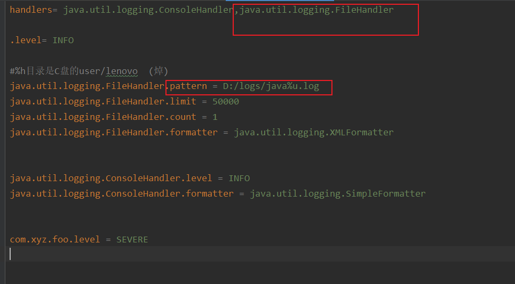
Task: Click the FileHandler.count property key
Action: pyautogui.click(x=103, y=117)
